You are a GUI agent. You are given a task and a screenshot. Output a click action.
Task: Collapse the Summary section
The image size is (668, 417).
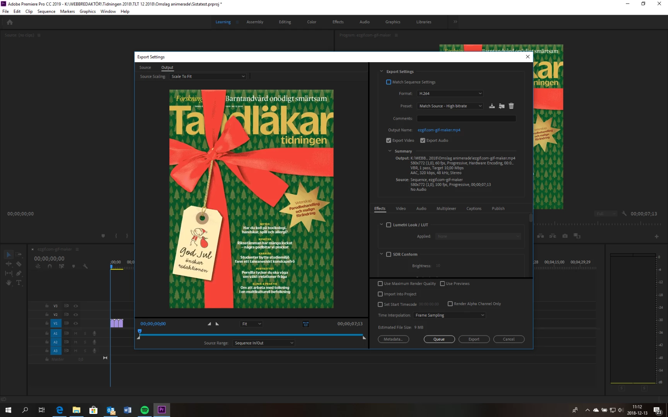click(x=390, y=151)
